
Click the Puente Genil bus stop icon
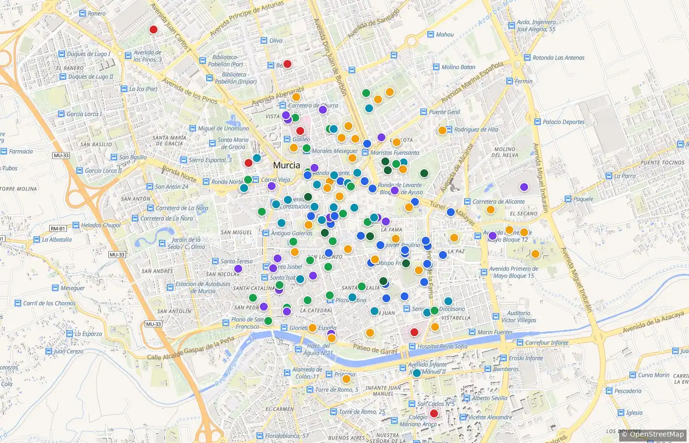tap(423, 112)
